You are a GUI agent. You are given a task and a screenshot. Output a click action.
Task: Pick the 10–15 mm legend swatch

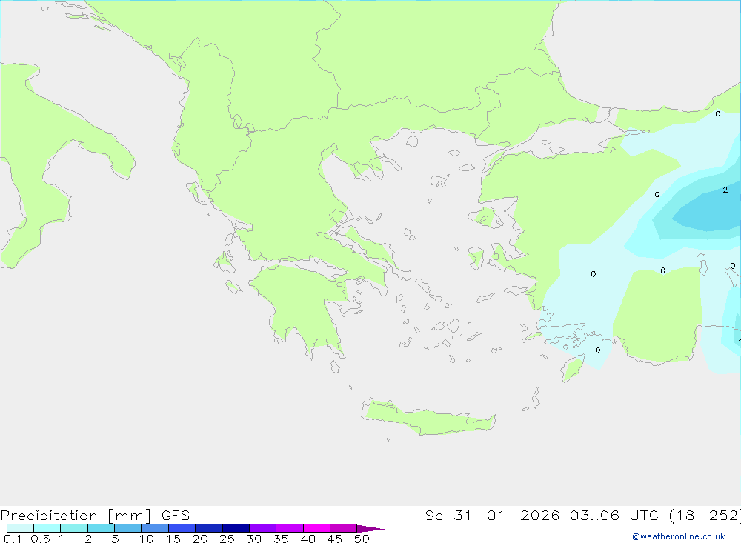(x=155, y=528)
